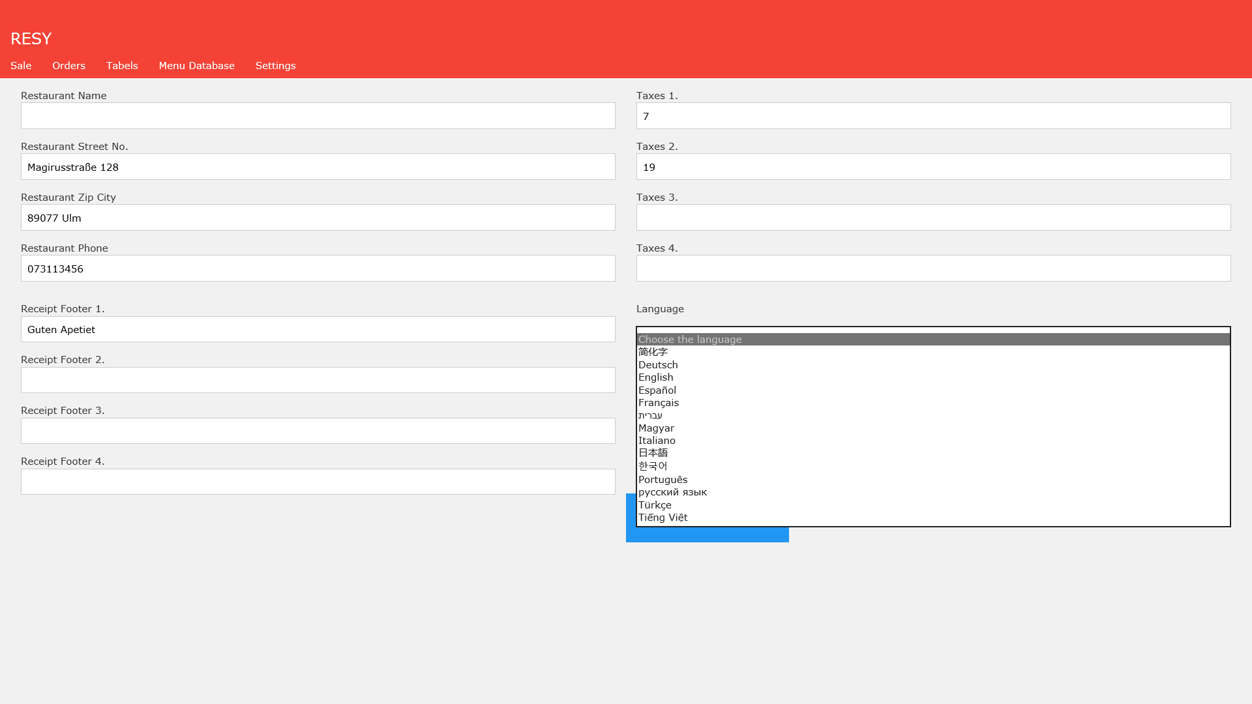
Task: Open Menu Database page
Action: click(x=196, y=66)
